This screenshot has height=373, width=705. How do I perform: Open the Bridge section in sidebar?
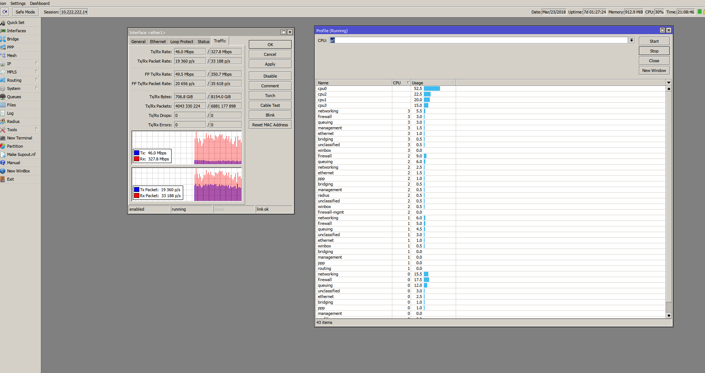tap(13, 39)
